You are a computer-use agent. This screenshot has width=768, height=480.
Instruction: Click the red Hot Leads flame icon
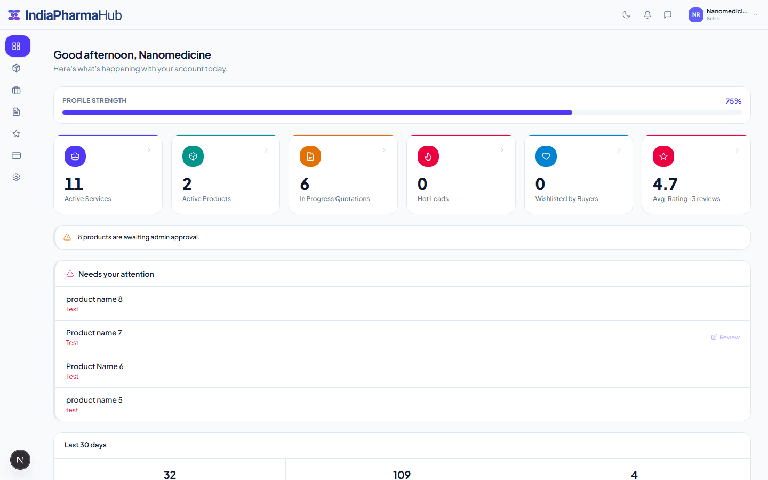[428, 156]
